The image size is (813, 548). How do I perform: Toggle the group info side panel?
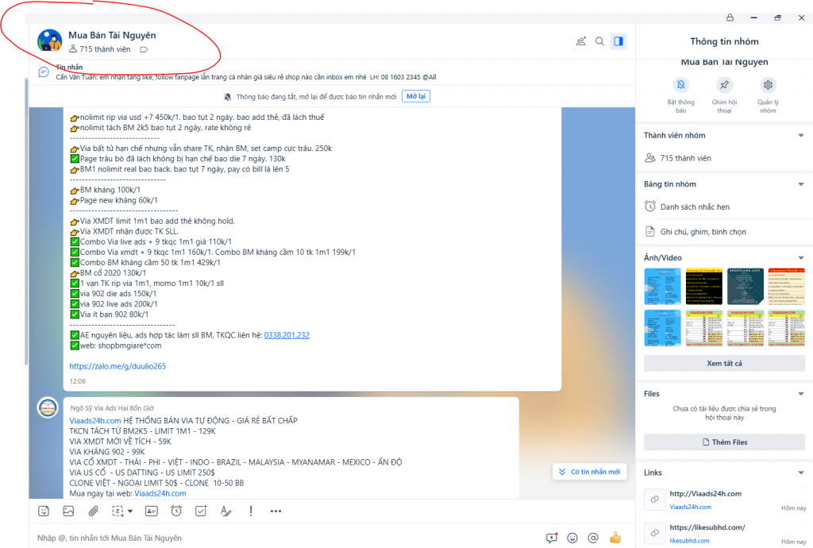[x=619, y=41]
